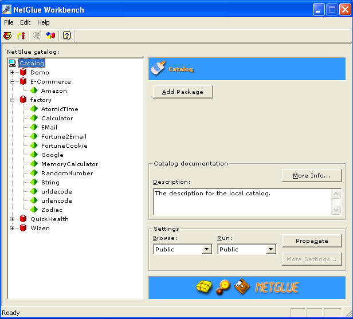Collapse the factory package node
Viewport: 353px width, 319px height.
tap(13, 100)
